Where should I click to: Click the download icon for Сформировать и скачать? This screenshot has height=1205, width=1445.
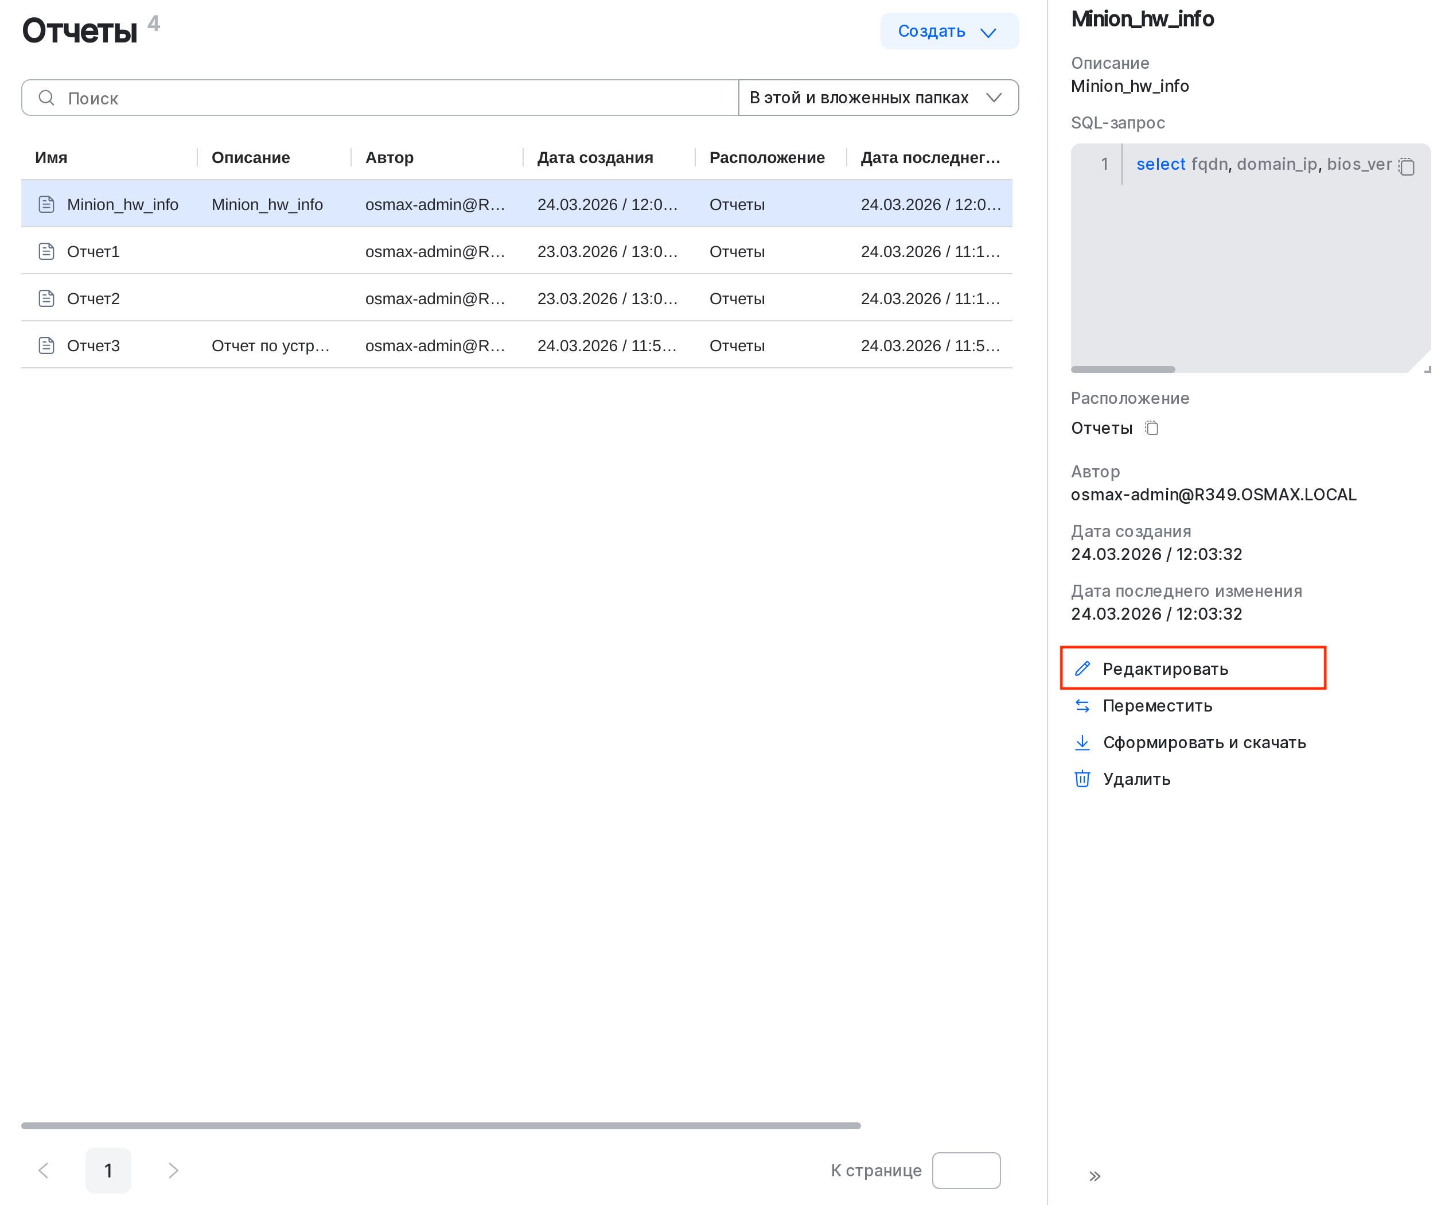point(1083,743)
